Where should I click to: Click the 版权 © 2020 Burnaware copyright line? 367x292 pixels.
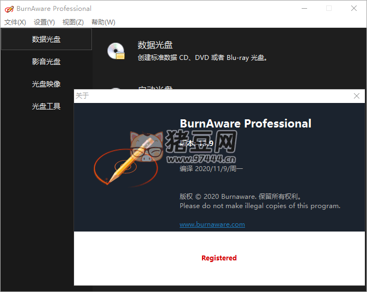point(240,196)
